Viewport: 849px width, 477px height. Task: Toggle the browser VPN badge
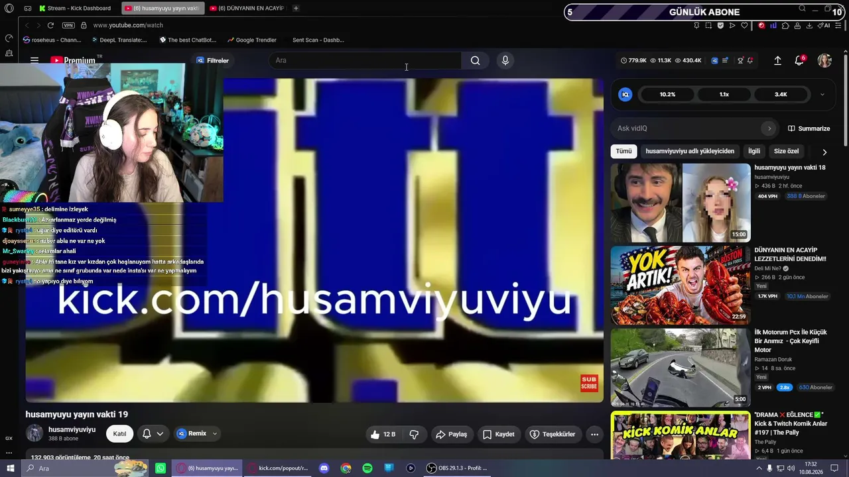click(68, 25)
